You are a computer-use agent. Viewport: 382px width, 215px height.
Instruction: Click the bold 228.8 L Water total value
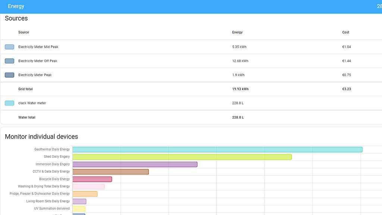click(238, 117)
